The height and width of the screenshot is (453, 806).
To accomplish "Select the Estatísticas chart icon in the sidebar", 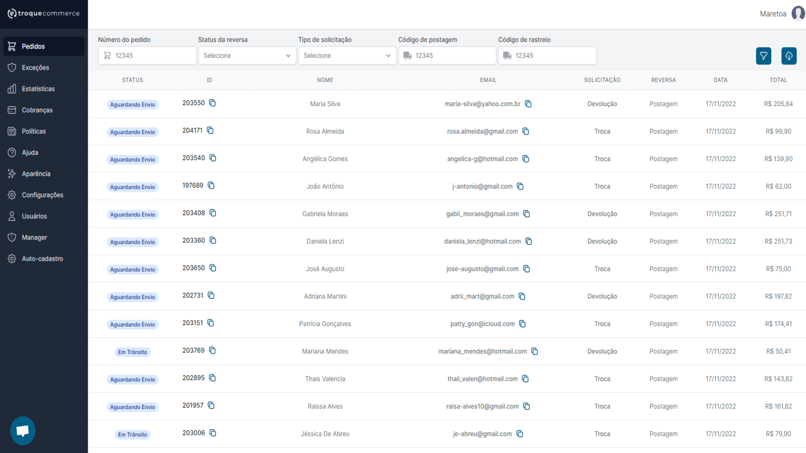I will pos(11,89).
